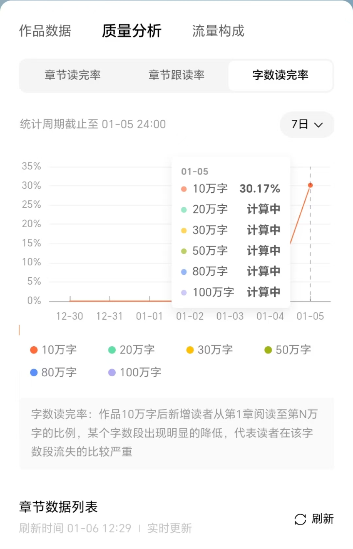
Task: Open the 流量构成 tab
Action: coord(218,31)
